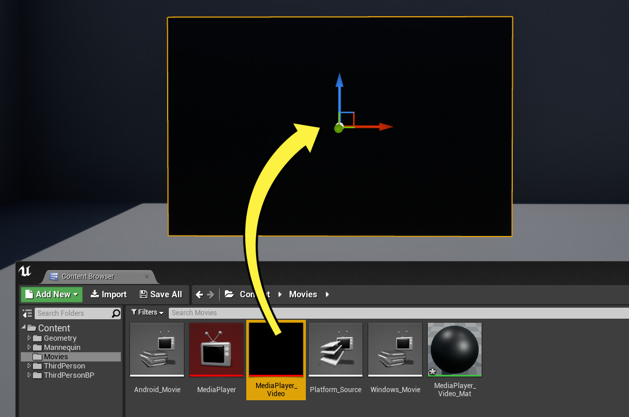Image resolution: width=629 pixels, height=417 pixels.
Task: Click the Windows_Movie label
Action: click(x=395, y=390)
